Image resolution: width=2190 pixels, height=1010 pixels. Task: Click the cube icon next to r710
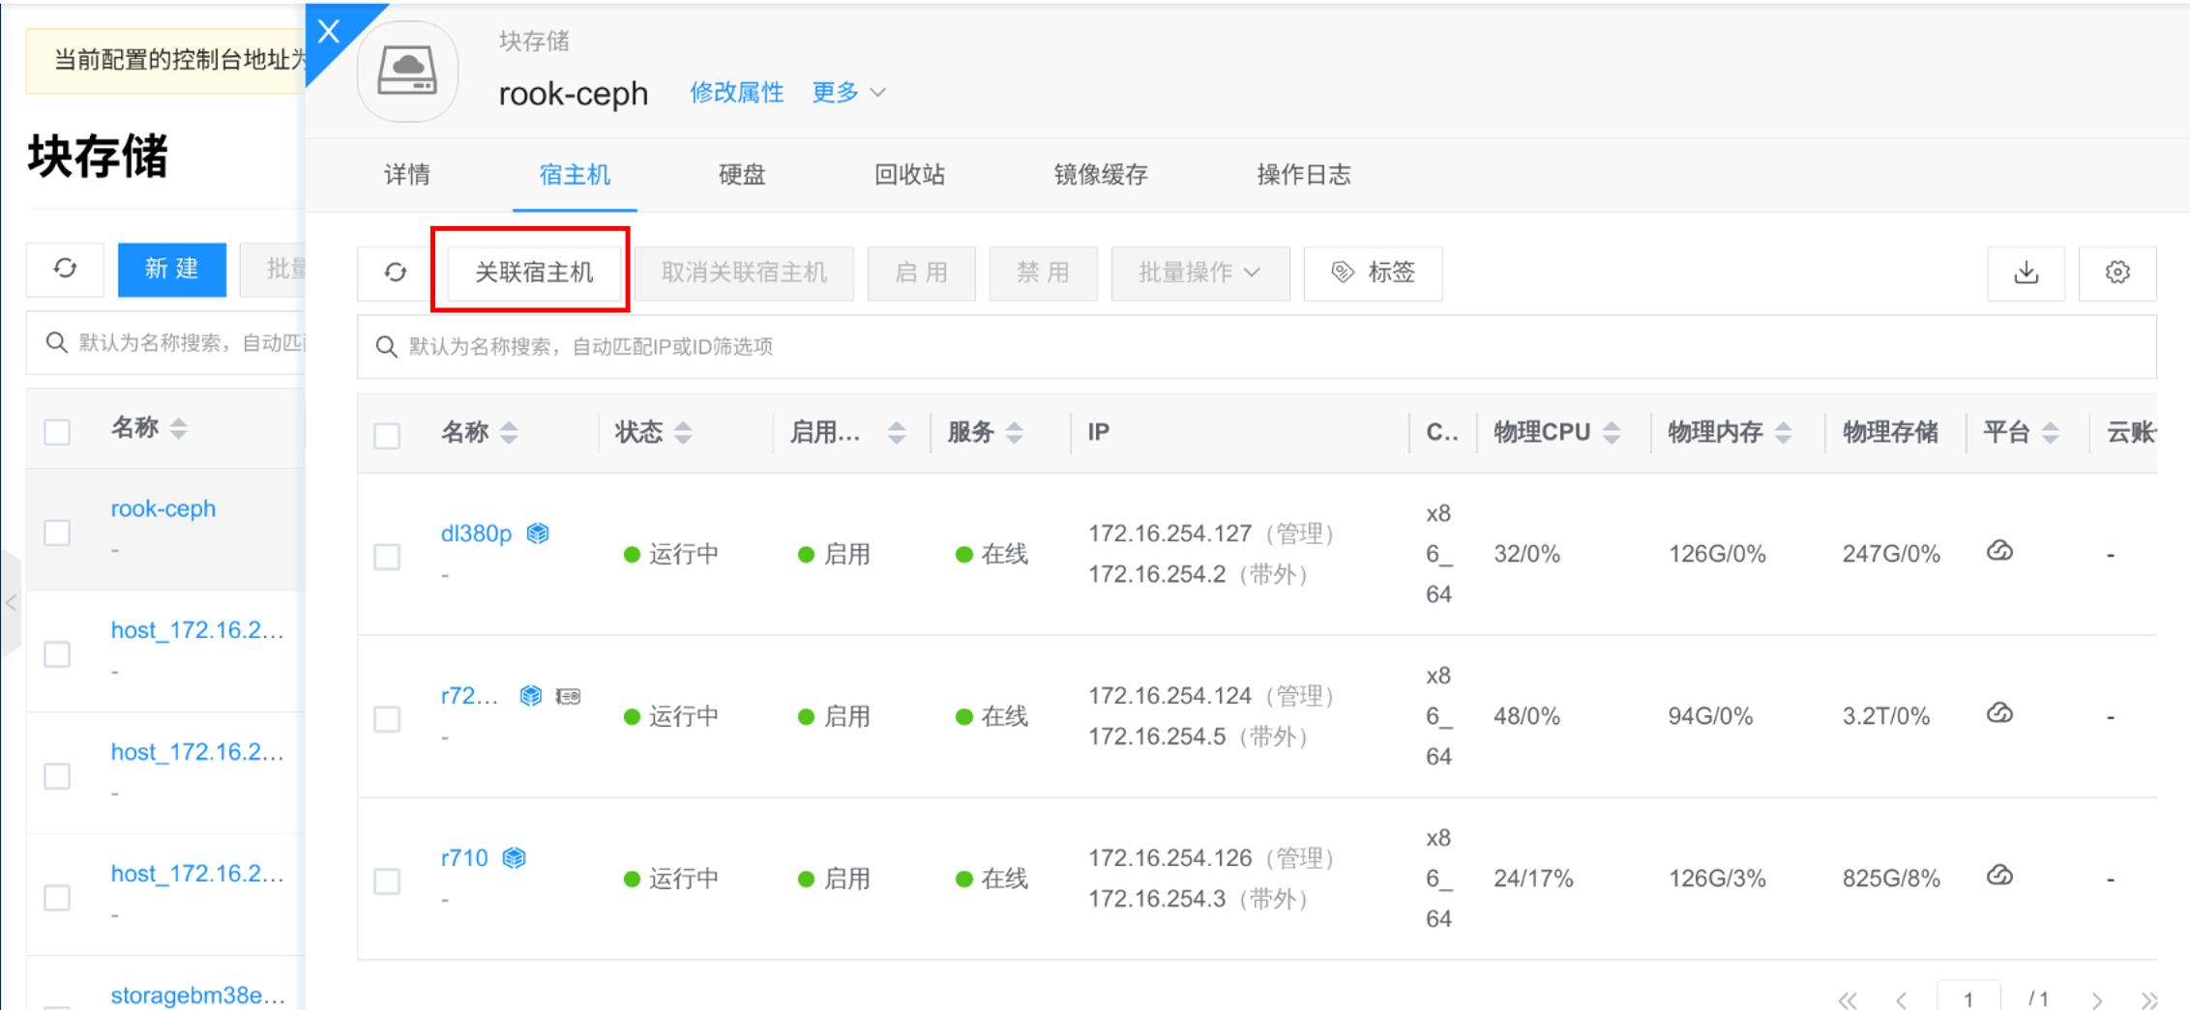515,858
